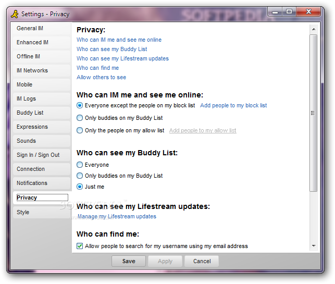Click the vertical scrollbar thumb
The width and height of the screenshot is (335, 284).
pyautogui.click(x=314, y=113)
